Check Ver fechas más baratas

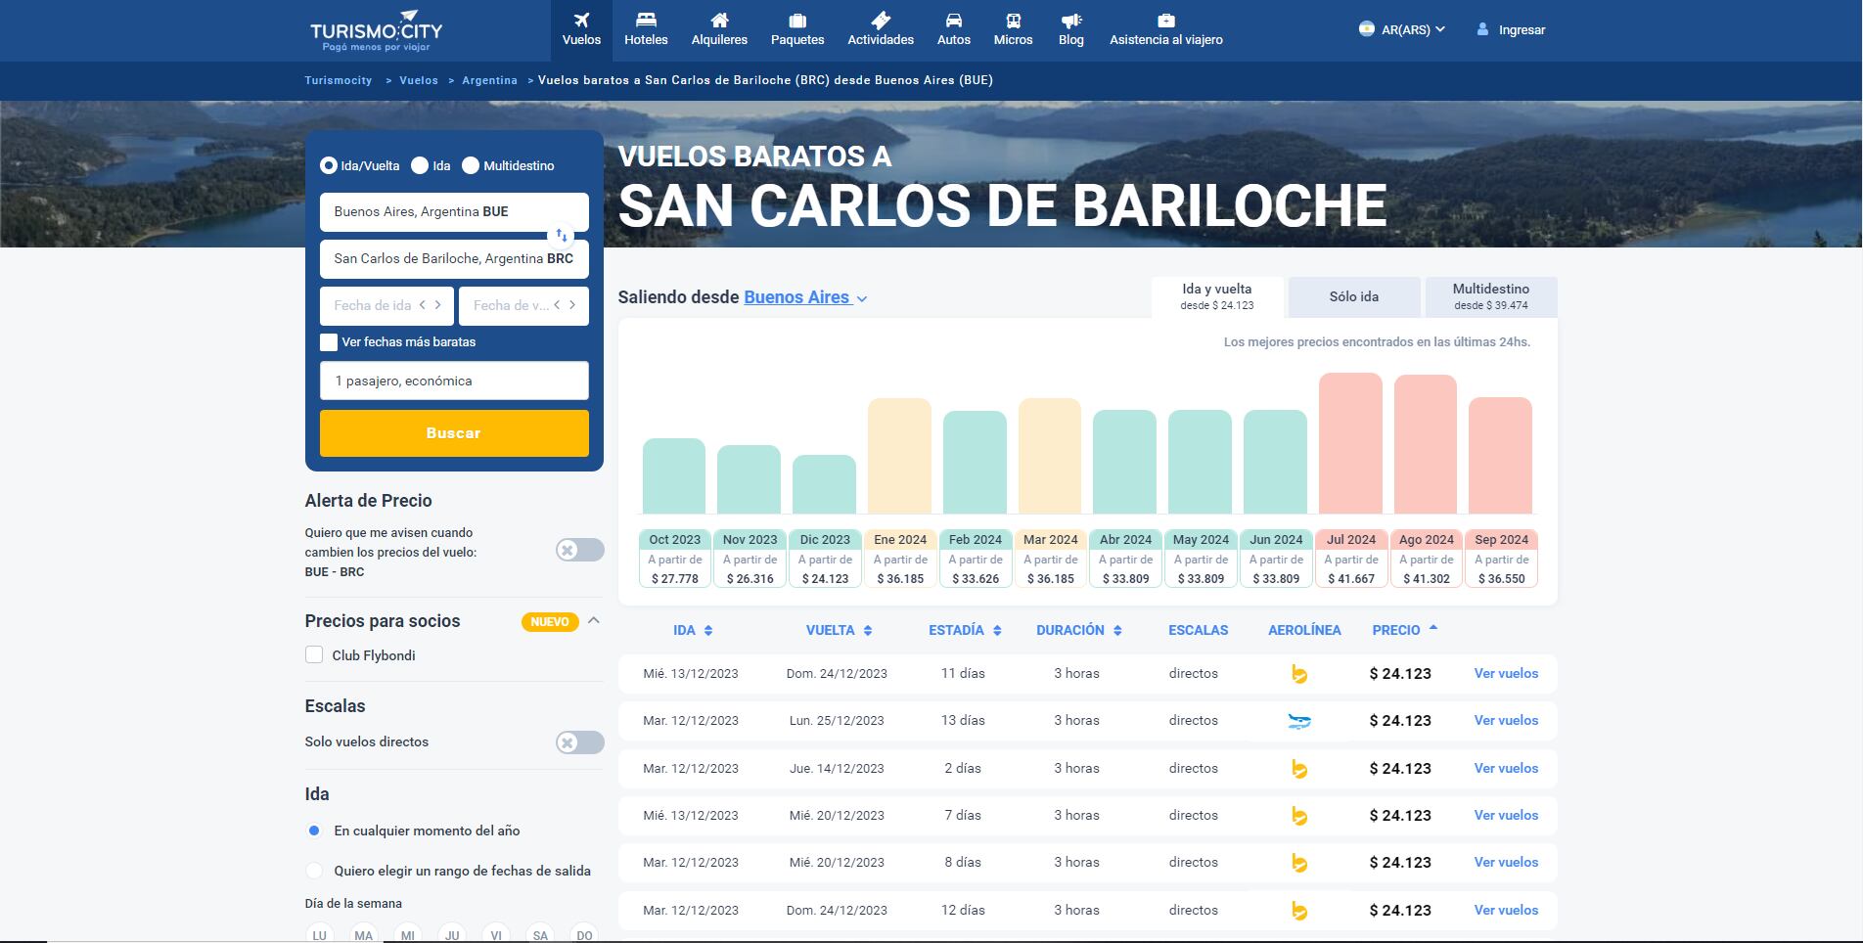(329, 342)
